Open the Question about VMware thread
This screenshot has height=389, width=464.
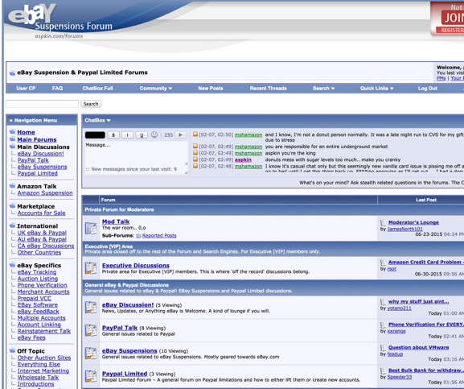[418, 347]
